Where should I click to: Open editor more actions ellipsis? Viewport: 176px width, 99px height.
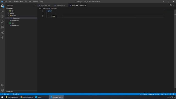pos(174,5)
